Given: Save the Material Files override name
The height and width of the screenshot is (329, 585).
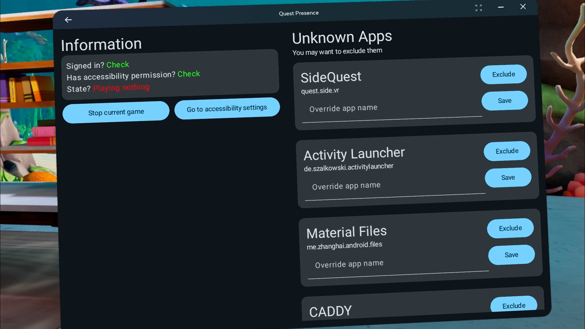Looking at the screenshot, I should (x=511, y=255).
